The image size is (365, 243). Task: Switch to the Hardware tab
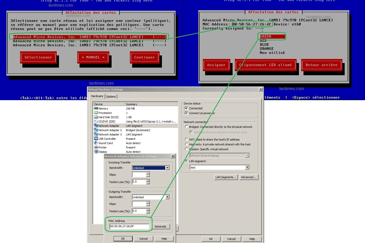pos(97,96)
